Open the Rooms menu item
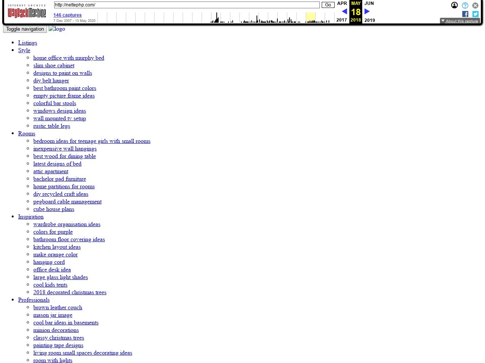Image resolution: width=485 pixels, height=363 pixels. click(x=27, y=133)
